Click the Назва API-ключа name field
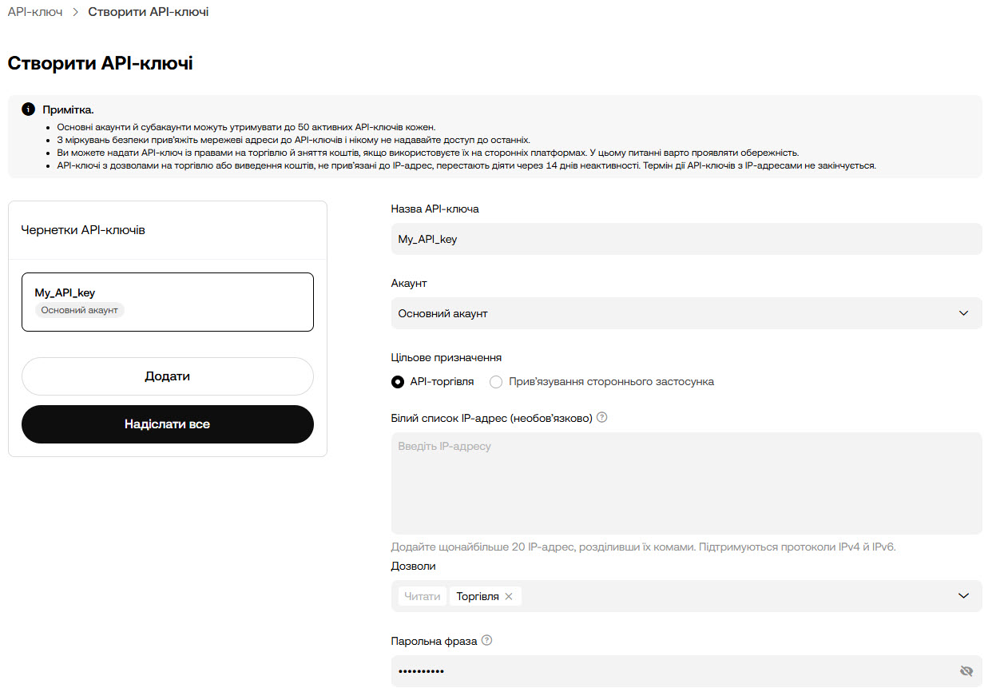The width and height of the screenshot is (1000, 696). tap(686, 239)
